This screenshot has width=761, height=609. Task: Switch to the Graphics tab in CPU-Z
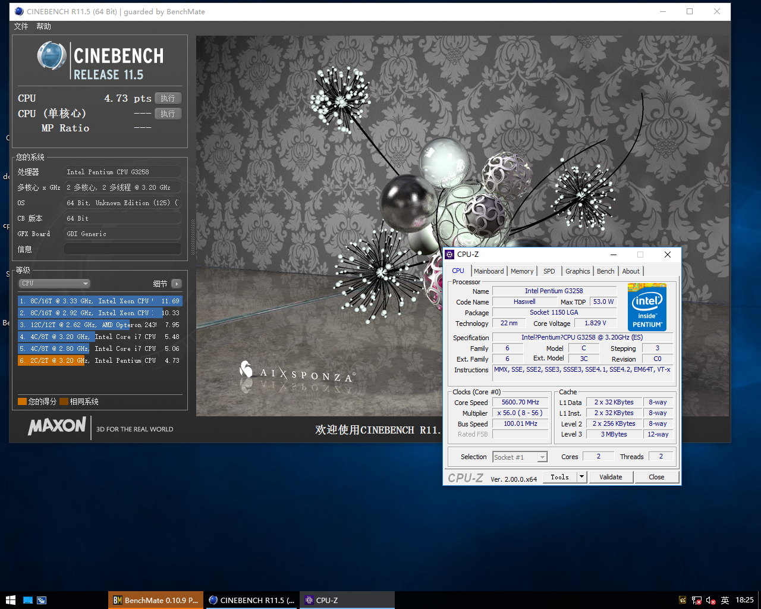tap(578, 271)
